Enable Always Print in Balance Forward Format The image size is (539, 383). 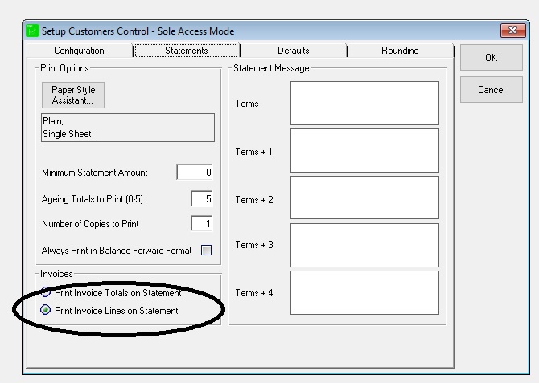(x=206, y=251)
